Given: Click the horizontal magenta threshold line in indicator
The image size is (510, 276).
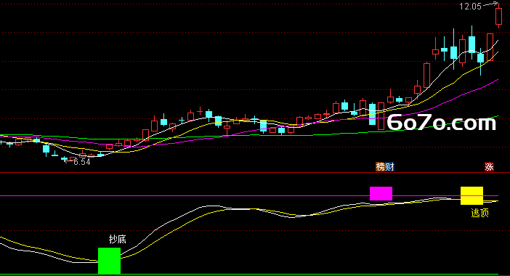Looking at the screenshot, I should coord(248,195).
